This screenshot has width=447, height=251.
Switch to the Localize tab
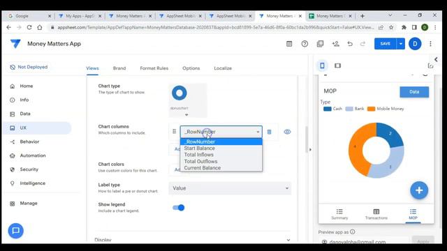223,68
